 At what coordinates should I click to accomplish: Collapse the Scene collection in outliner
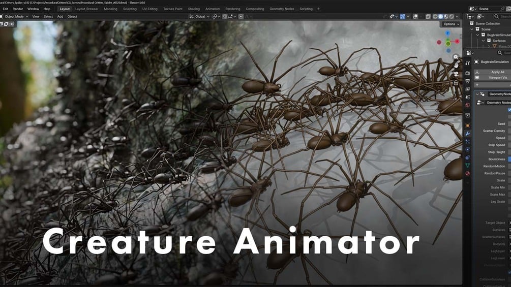472,29
